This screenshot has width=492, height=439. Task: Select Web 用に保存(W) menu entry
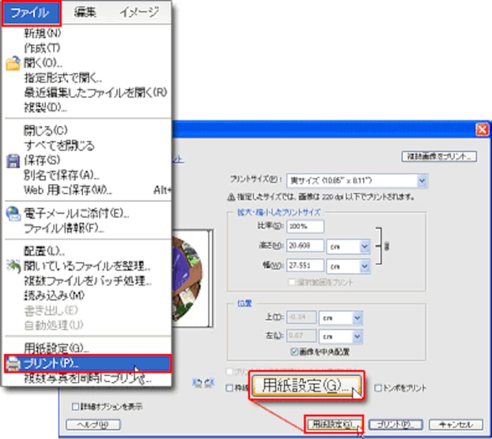(68, 190)
